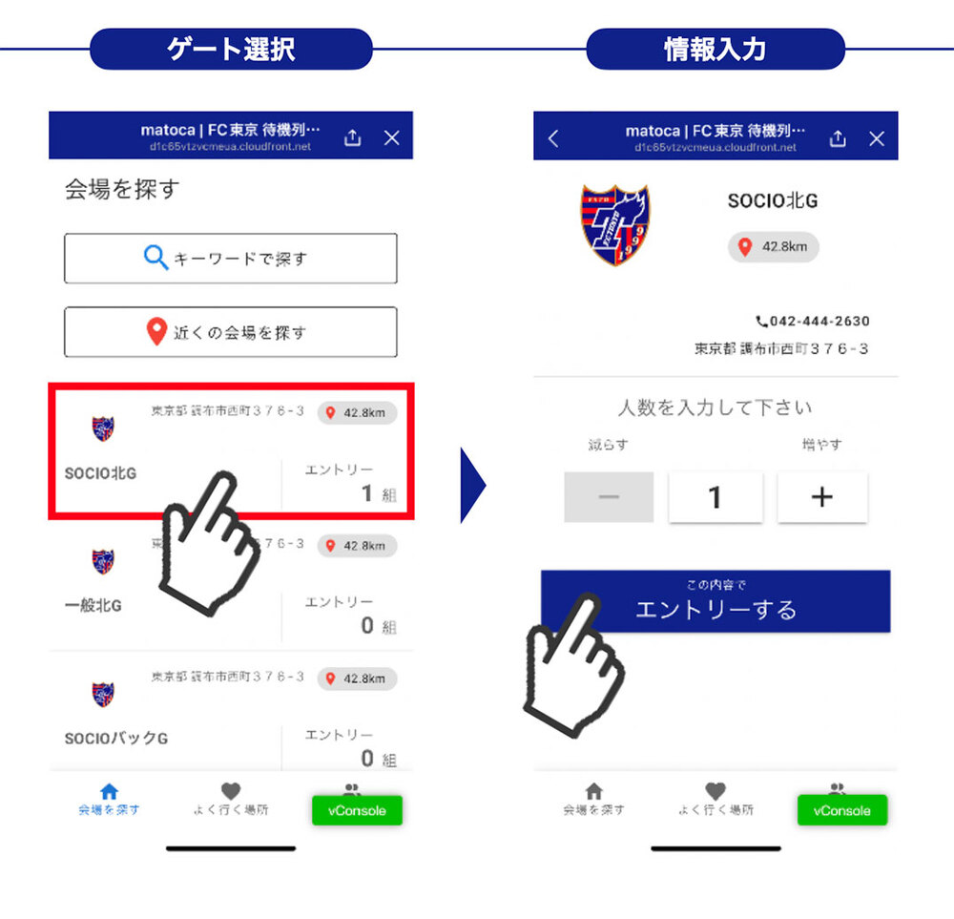
Task: Open 会場を探す home tab on right screen
Action: [x=593, y=799]
